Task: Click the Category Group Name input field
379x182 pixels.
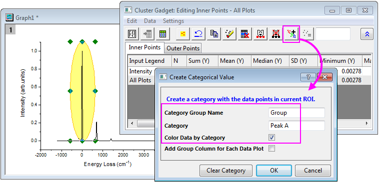Action: [296, 113]
